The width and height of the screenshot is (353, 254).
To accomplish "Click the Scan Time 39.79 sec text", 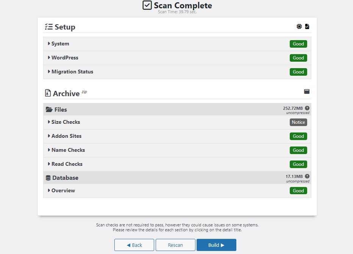I will (177, 12).
